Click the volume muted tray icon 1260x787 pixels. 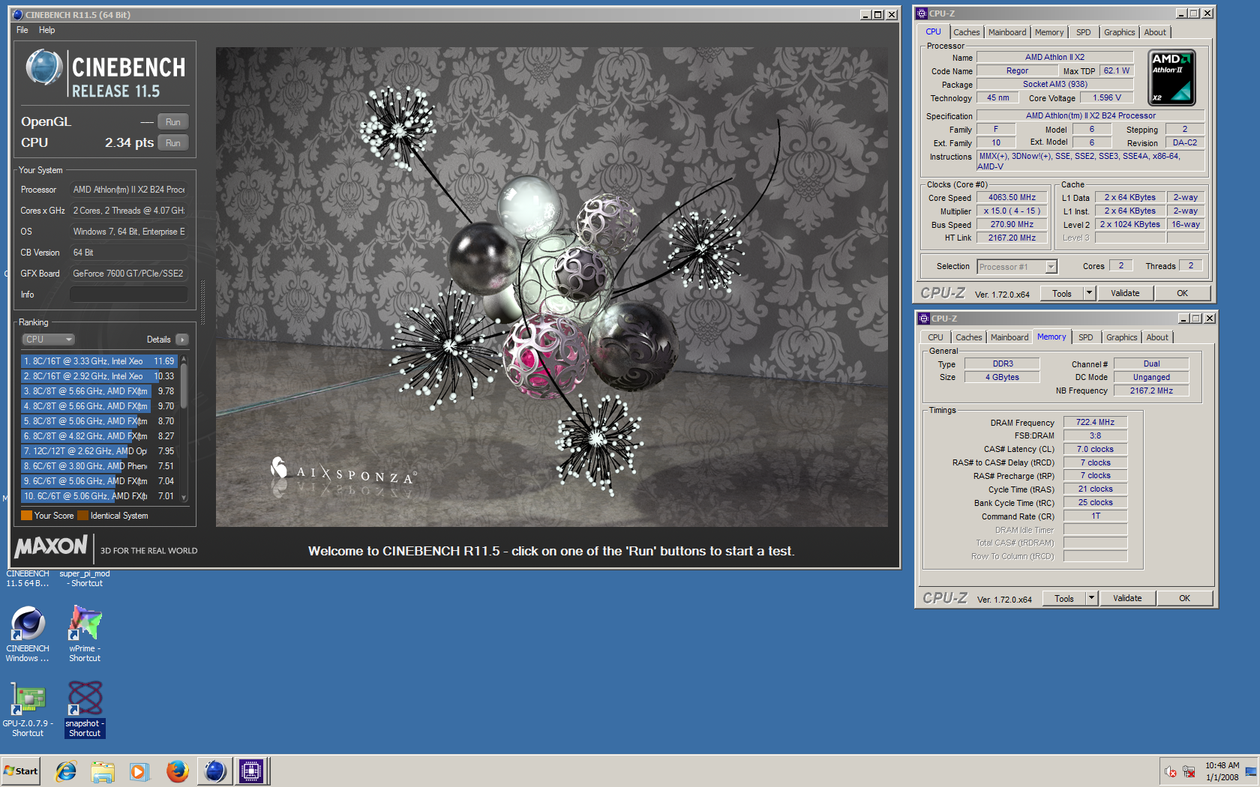pos(1170,771)
